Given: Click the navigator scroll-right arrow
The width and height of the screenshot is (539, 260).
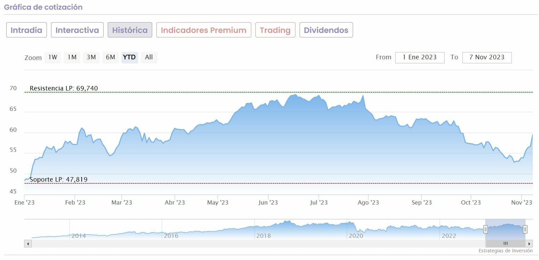Looking at the screenshot, I should [529, 244].
